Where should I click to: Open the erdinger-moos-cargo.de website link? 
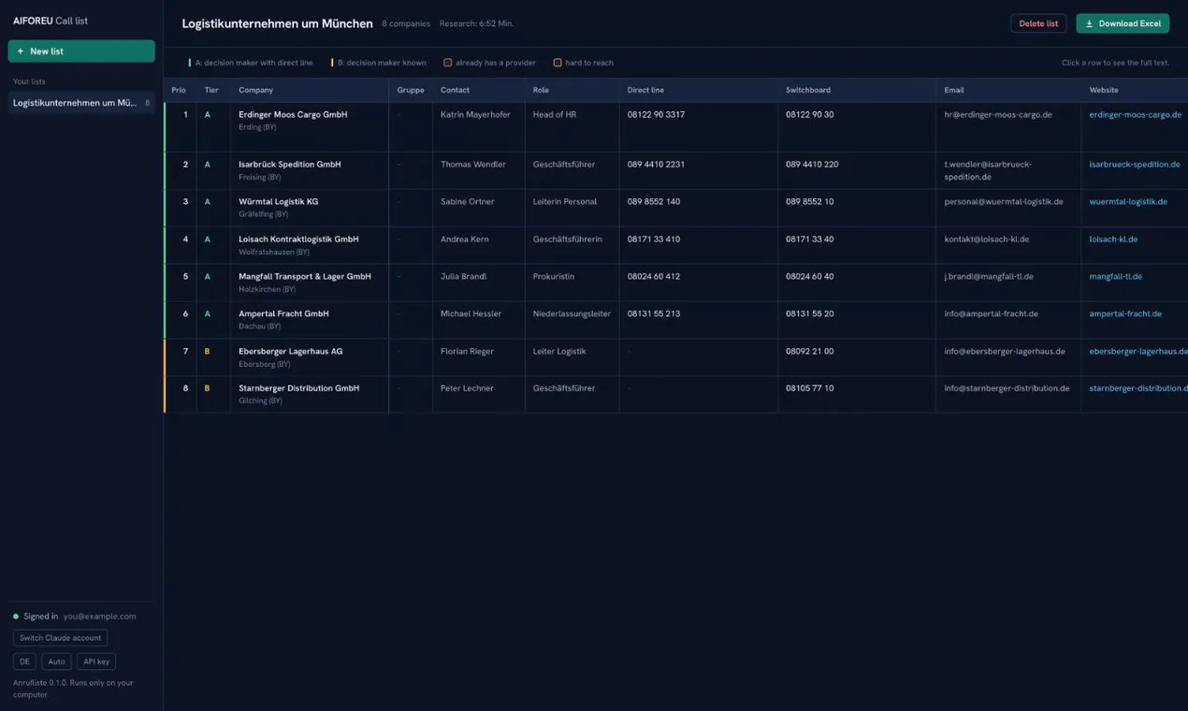(x=1136, y=115)
